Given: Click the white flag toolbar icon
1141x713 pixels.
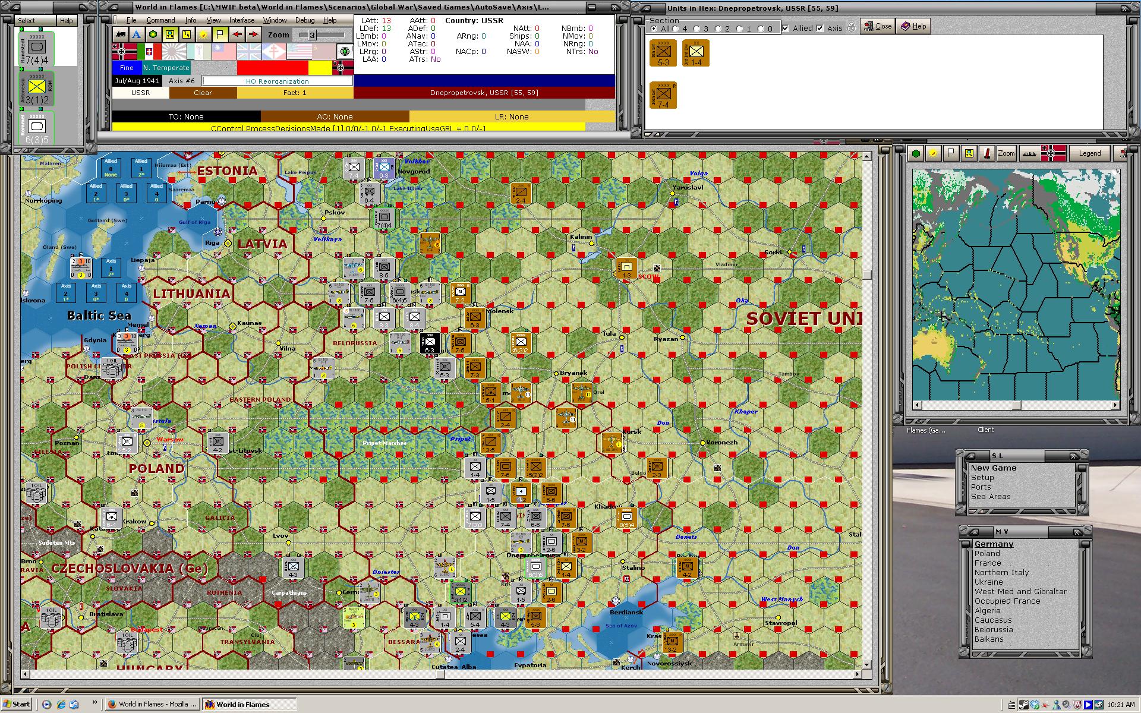Looking at the screenshot, I should click(x=220, y=34).
